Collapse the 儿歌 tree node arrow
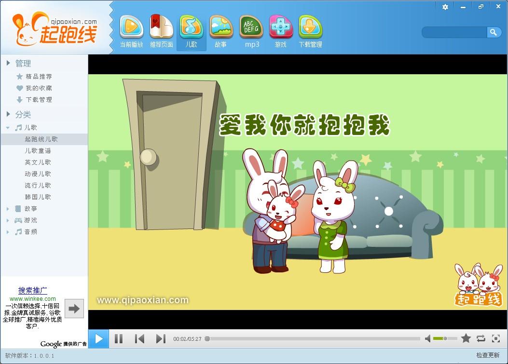The image size is (508, 364). pyautogui.click(x=8, y=128)
